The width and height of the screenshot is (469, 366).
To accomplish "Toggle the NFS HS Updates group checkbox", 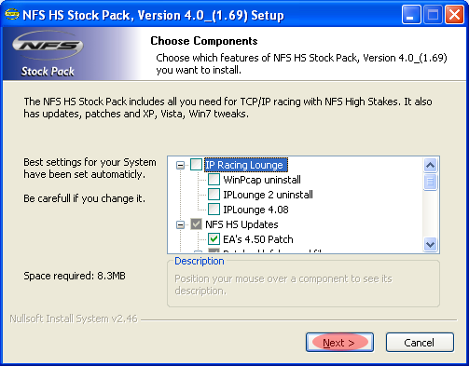I will pos(196,224).
